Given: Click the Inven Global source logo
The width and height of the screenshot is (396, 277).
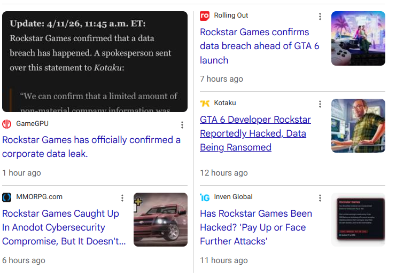Looking at the screenshot, I should (x=205, y=197).
